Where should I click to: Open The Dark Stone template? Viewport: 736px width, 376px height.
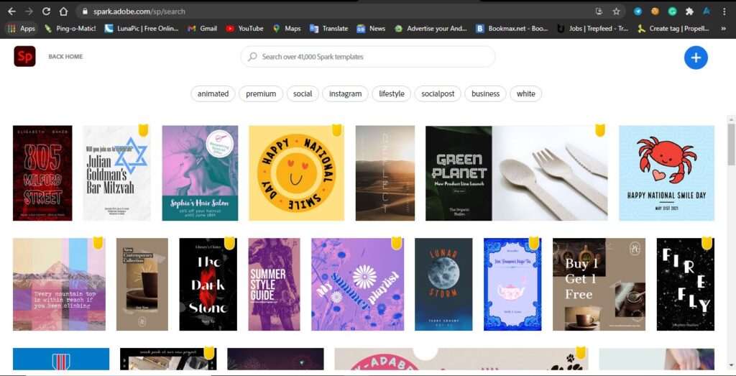[208, 285]
